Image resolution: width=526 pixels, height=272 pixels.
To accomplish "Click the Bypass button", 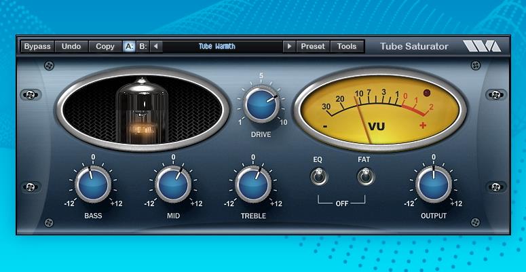I will point(37,46).
